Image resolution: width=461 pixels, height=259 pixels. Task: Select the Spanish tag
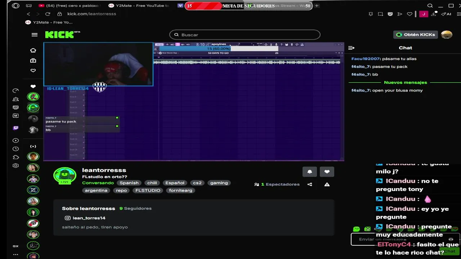[x=129, y=183]
